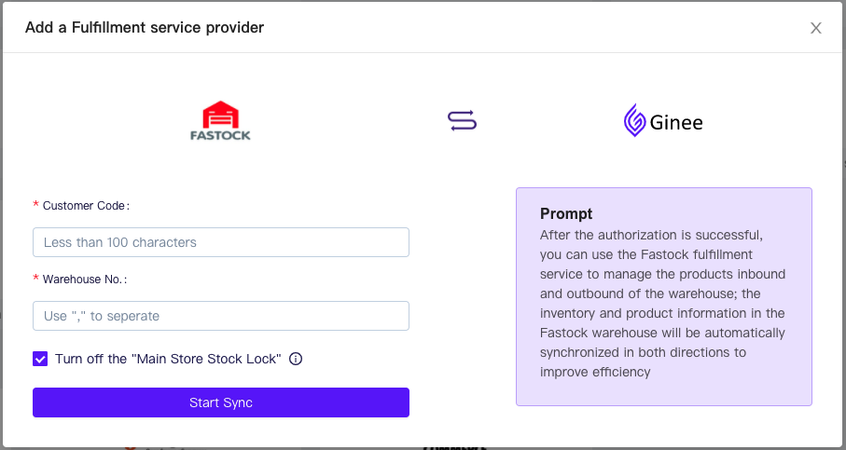This screenshot has width=846, height=450.
Task: Click the Warehouse No. field label
Action: pyautogui.click(x=84, y=279)
